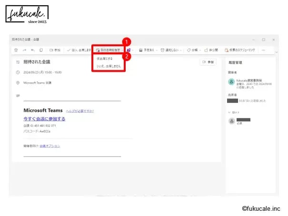
Task: Click the Microsoft Teams 会議 location text
Action: coord(37,83)
